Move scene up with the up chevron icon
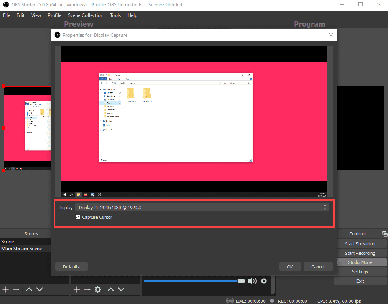 tap(28, 289)
